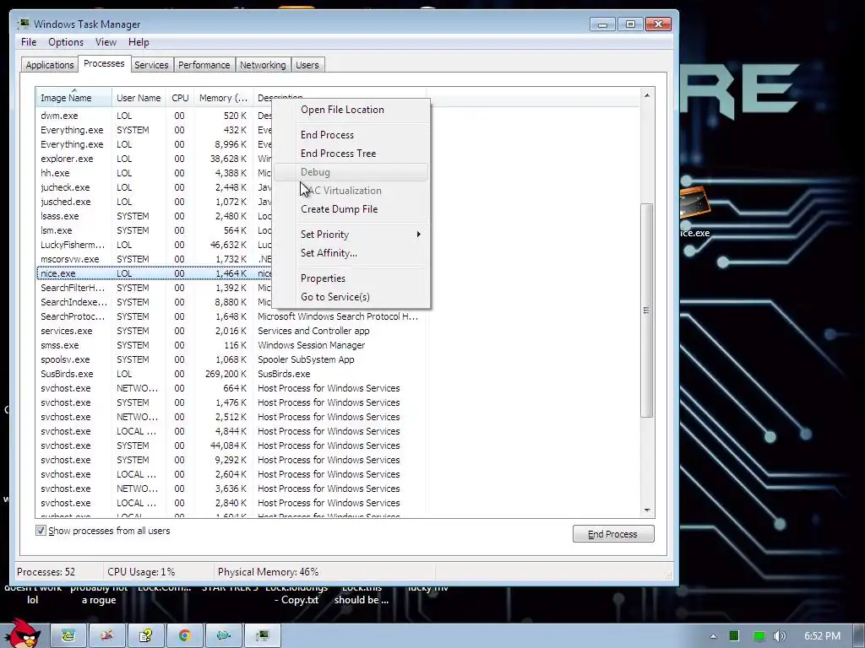
Task: Click the green network tray icon
Action: tap(759, 636)
